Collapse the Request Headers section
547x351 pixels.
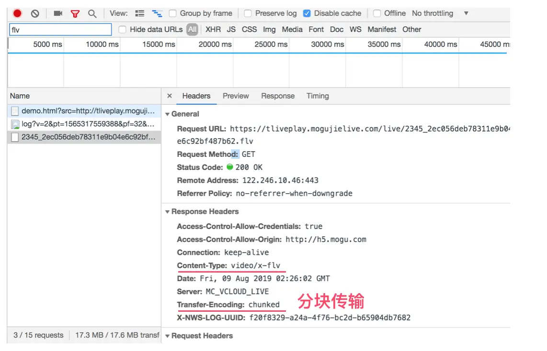pos(168,336)
